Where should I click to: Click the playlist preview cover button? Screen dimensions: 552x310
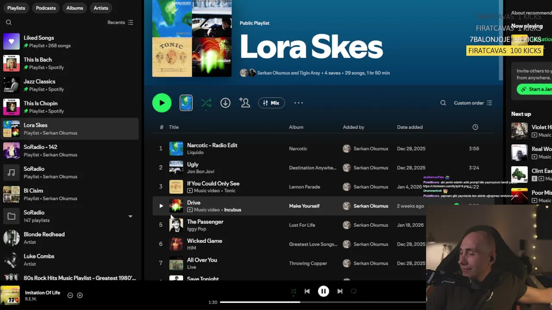(x=186, y=103)
